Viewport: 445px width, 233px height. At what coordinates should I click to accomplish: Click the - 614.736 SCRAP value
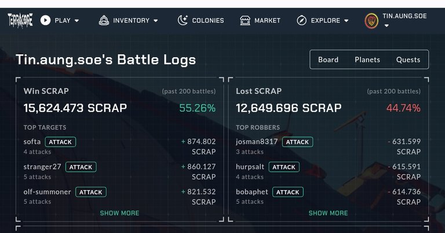pos(404,197)
